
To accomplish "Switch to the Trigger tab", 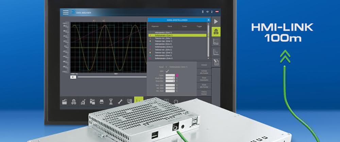I will coord(199,26).
